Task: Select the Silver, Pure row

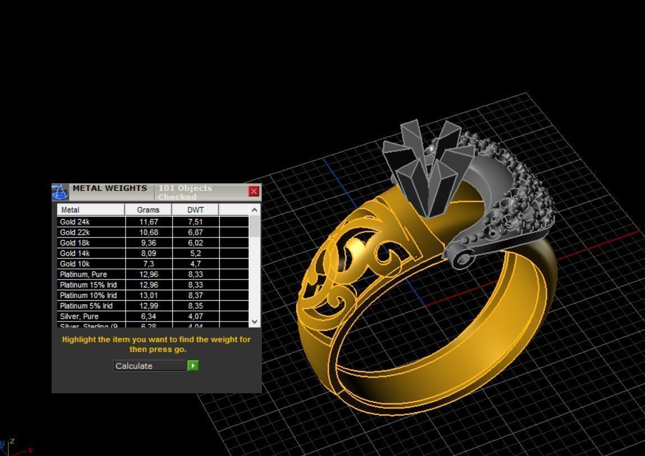Action: 153,317
